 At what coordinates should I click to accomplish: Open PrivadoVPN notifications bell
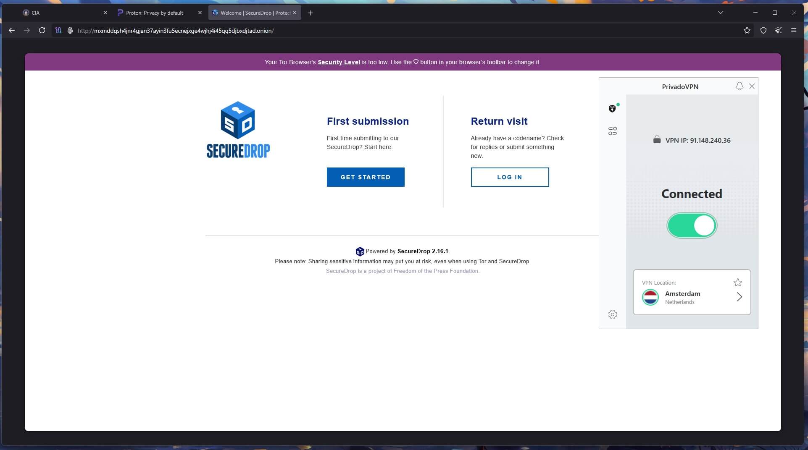pos(739,86)
